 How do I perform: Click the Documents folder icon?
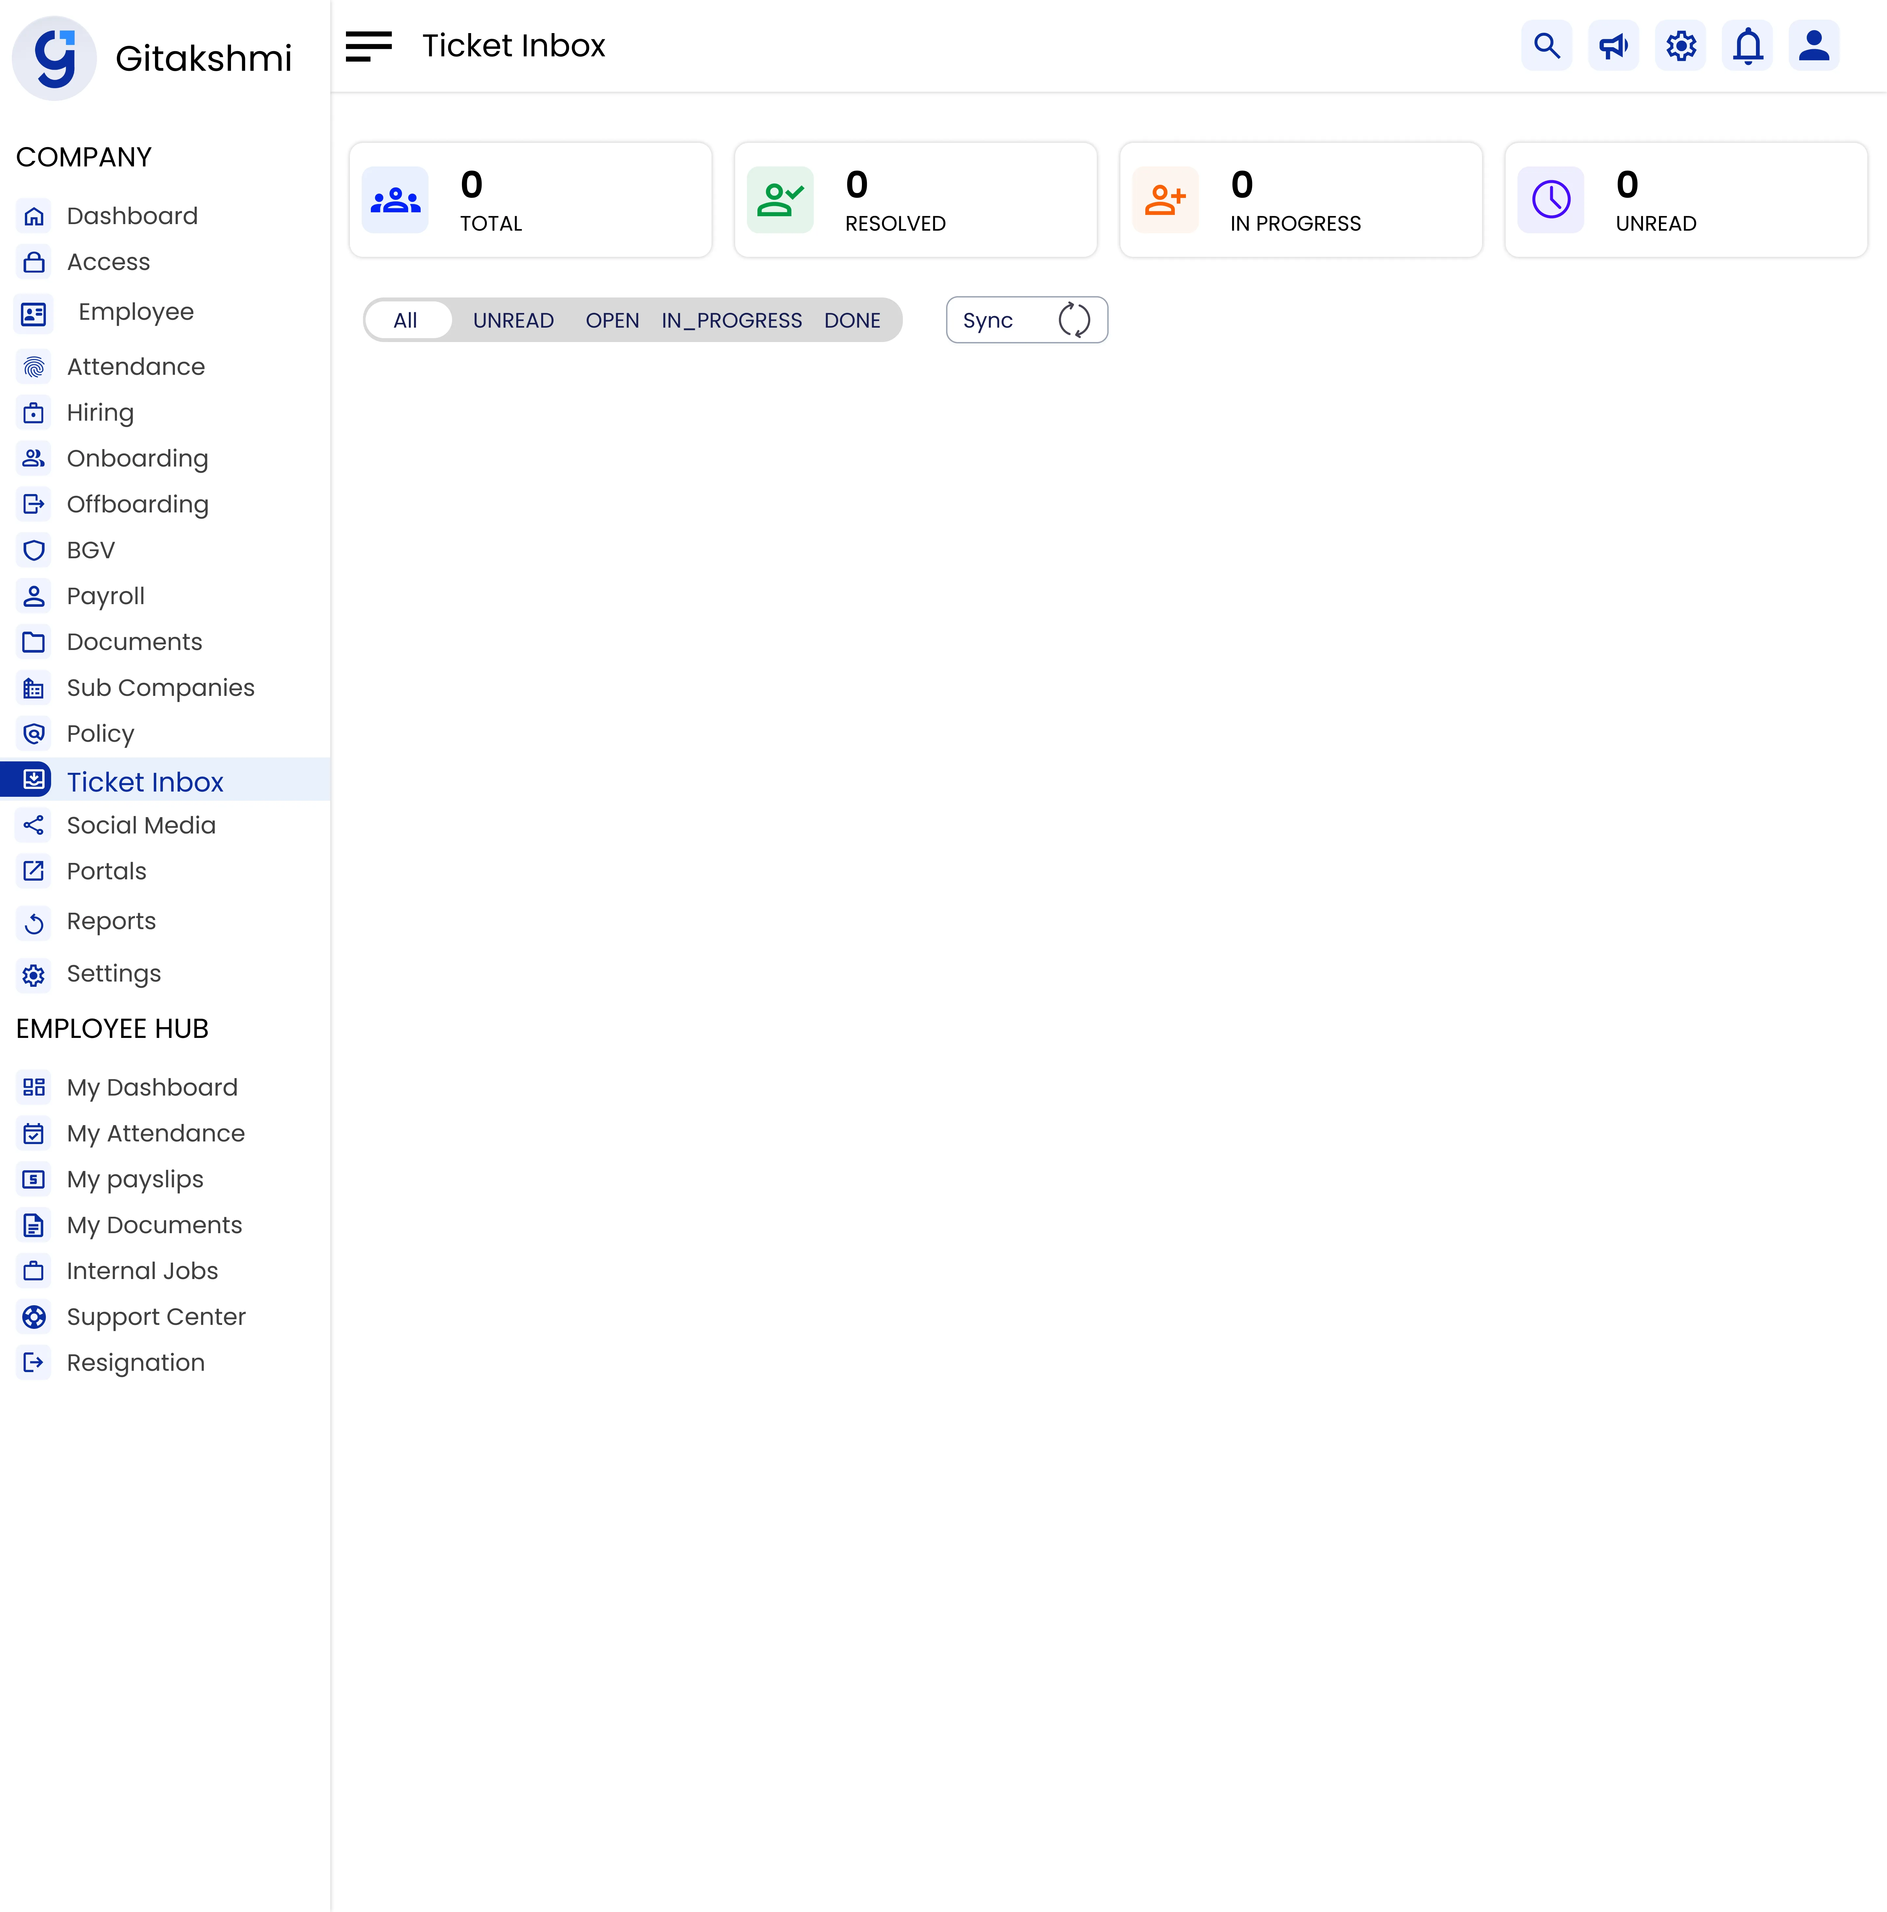pos(34,642)
